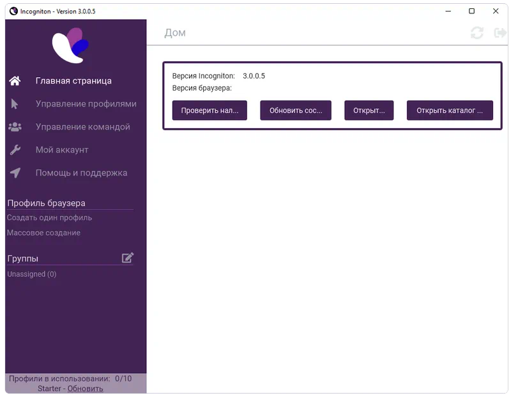Open Мой аккаунт page

coord(62,150)
